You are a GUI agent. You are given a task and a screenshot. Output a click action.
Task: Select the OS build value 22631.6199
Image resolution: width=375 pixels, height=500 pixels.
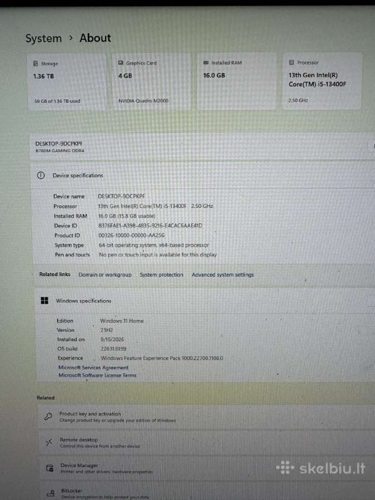(113, 348)
